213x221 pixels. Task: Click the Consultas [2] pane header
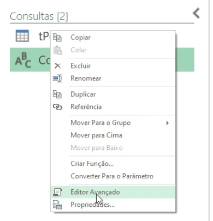39,16
